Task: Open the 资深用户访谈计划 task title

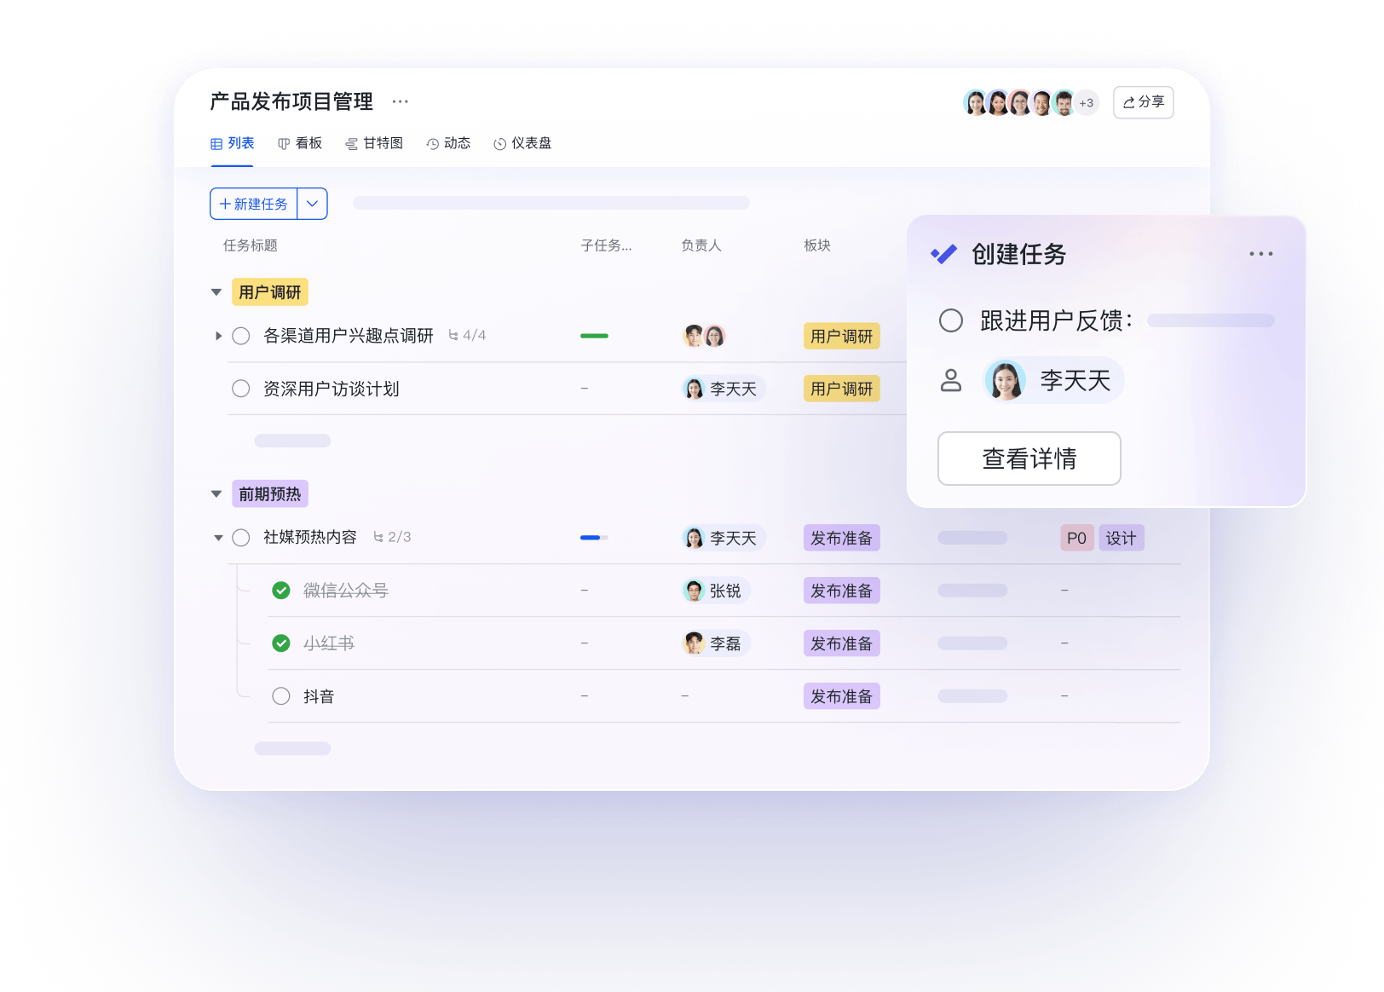Action: [x=331, y=389]
